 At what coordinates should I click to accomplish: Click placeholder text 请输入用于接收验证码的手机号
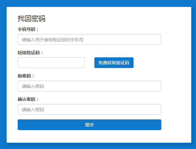(x=53, y=40)
